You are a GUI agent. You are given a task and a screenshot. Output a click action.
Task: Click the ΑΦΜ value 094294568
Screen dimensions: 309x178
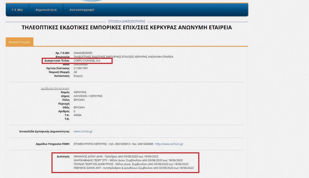80,64
